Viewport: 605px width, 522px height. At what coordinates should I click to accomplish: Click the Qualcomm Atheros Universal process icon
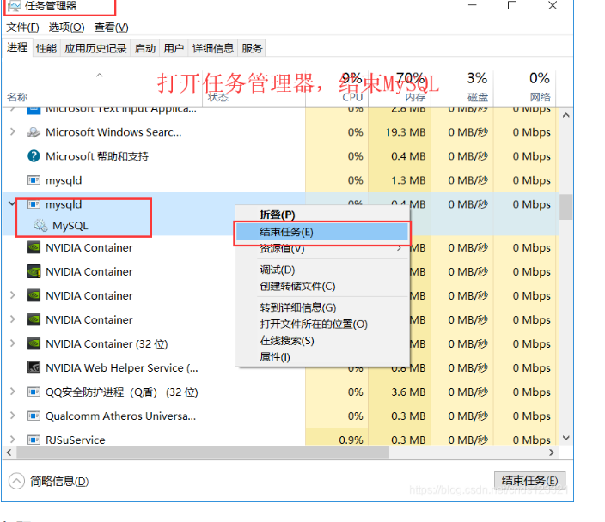click(x=34, y=416)
